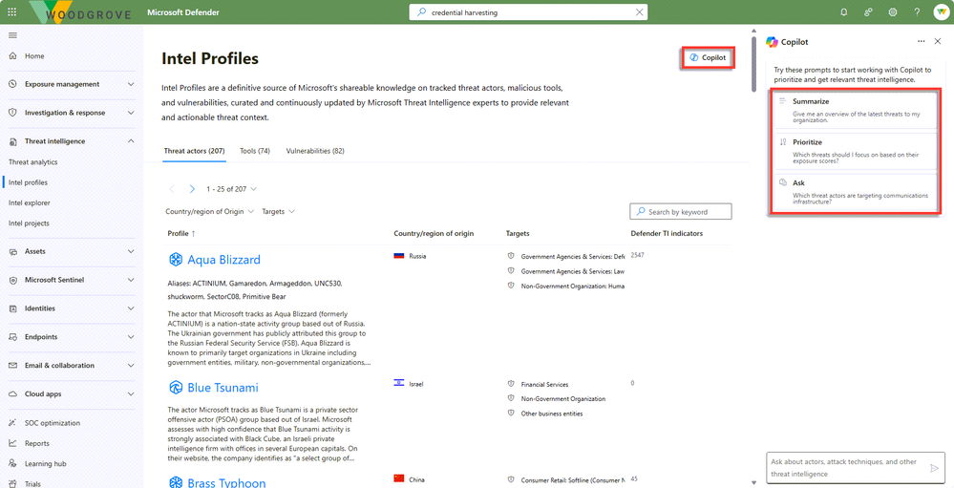Switch to Tools (74) tab

pos(255,151)
